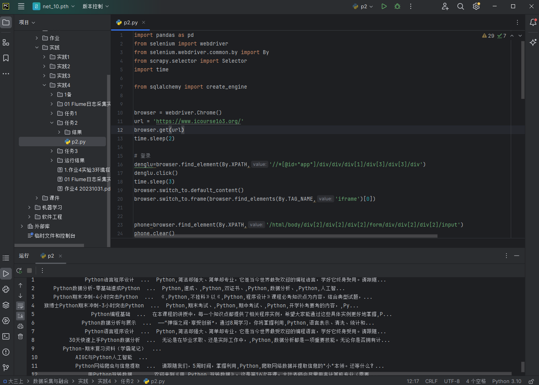Click the editor horizontal scrollbar
The height and width of the screenshot is (385, 539).
tap(286, 236)
